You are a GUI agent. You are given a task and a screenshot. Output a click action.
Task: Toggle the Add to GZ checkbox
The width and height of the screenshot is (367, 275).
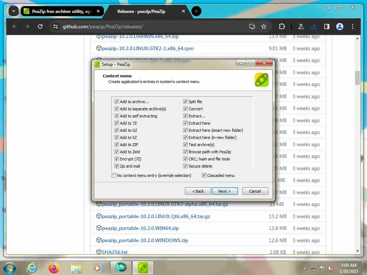[x=116, y=130]
